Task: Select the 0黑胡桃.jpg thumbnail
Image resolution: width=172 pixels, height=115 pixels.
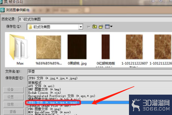Action: pyautogui.click(x=77, y=47)
